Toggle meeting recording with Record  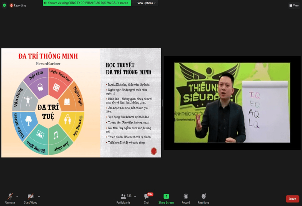click(x=186, y=199)
